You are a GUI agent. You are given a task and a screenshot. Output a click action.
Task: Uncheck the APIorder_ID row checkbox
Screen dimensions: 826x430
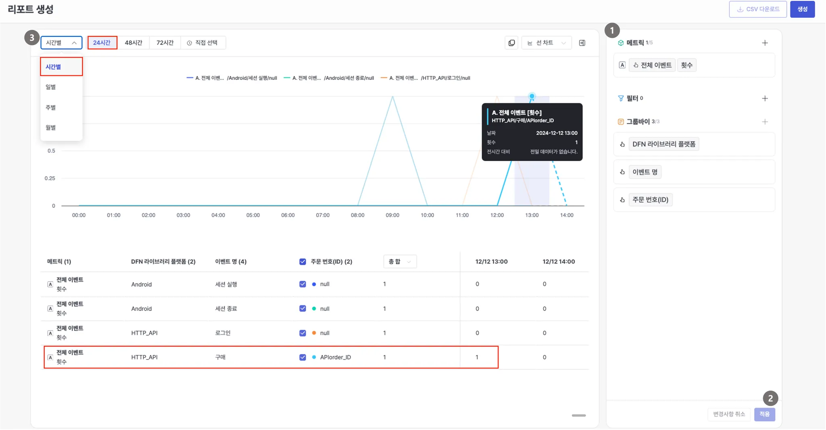click(302, 357)
